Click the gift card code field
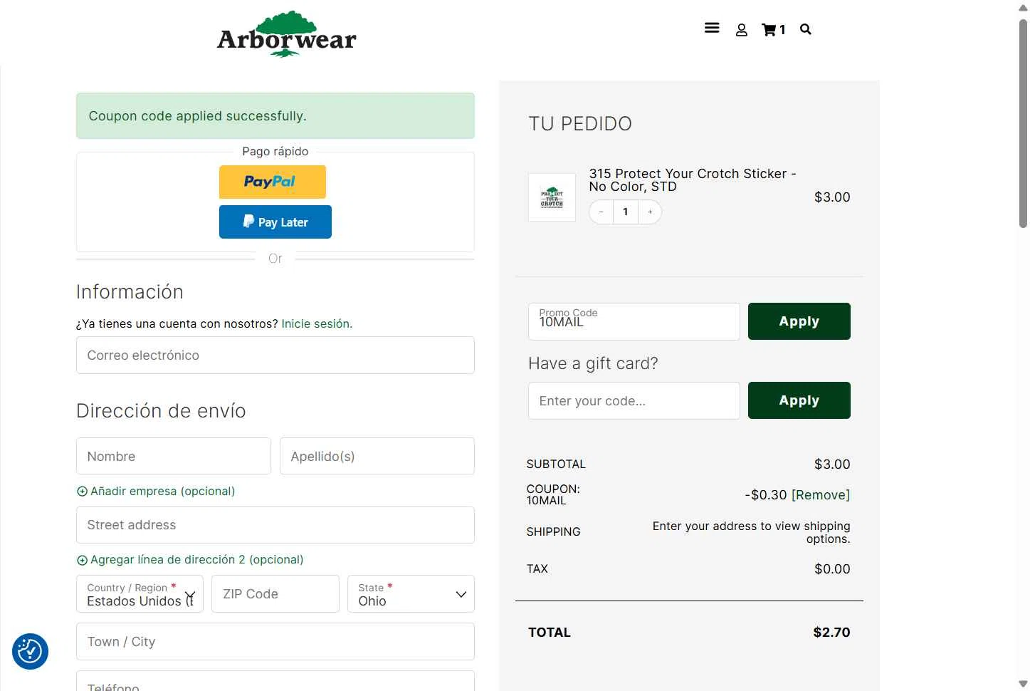1030x691 pixels. (x=634, y=400)
